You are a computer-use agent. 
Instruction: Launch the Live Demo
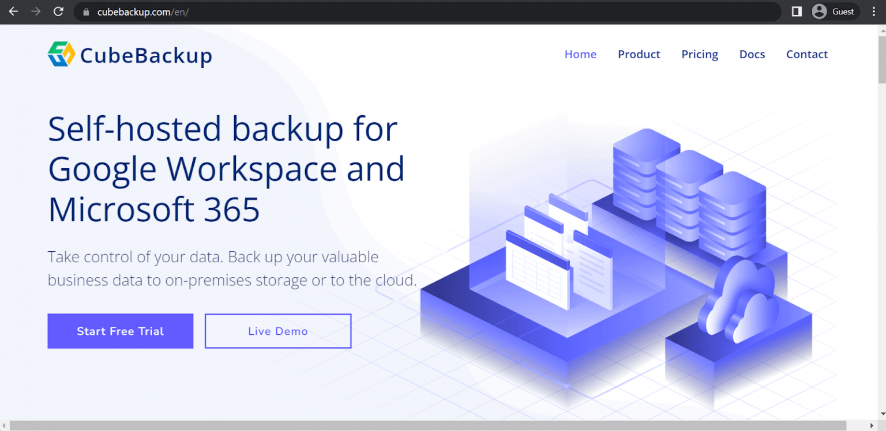coord(277,331)
